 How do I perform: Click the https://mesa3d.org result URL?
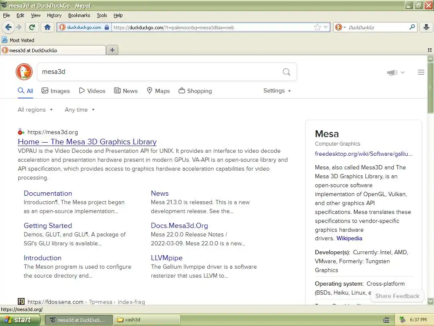53,132
